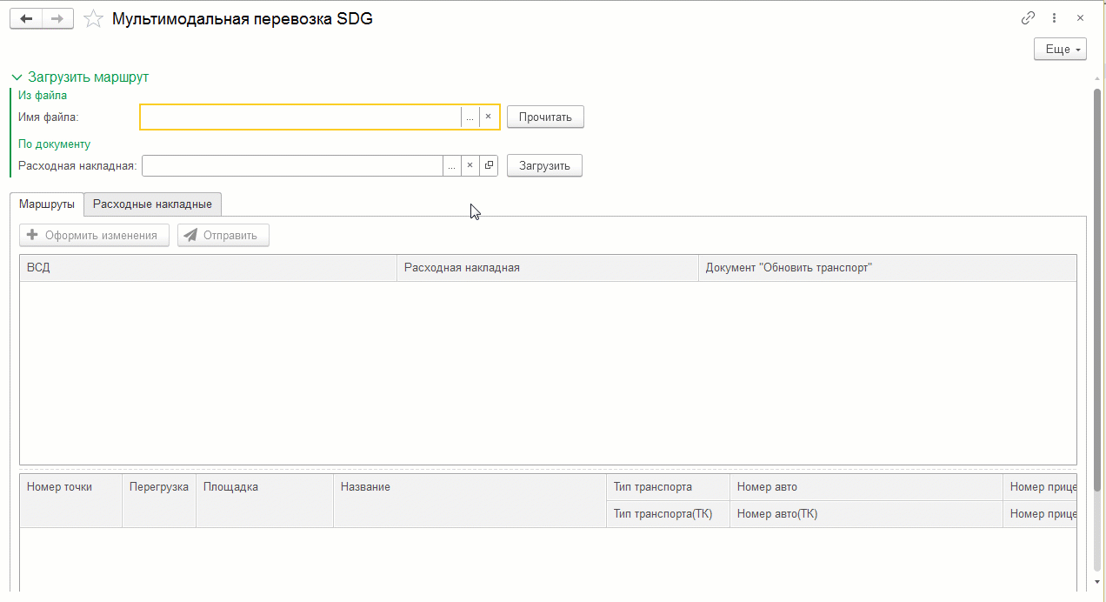The image size is (1106, 602).
Task: Switch to the Расходные накладные tab
Action: (153, 204)
